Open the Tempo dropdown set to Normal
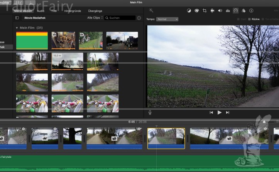279x172 pixels. click(x=167, y=19)
